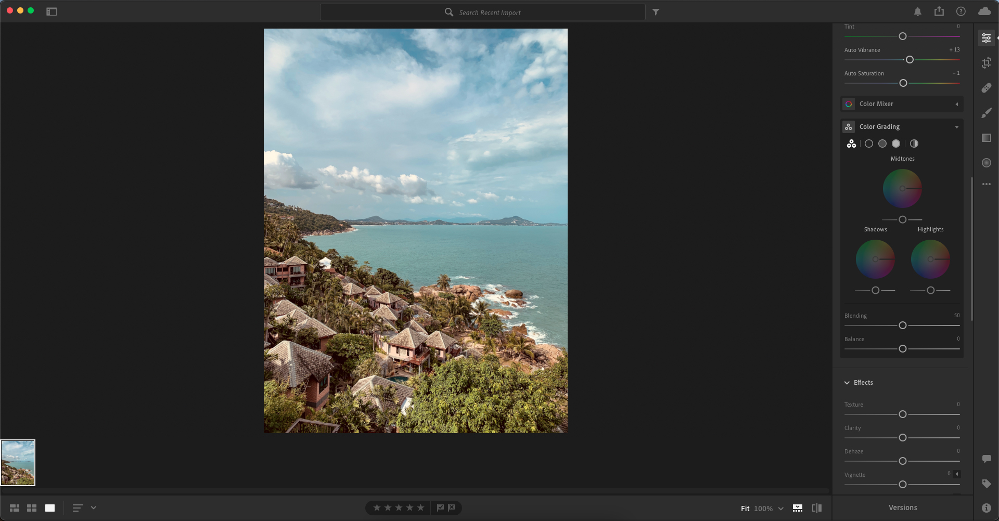This screenshot has height=521, width=999.
Task: Click the Color Grading panel icon
Action: click(x=849, y=127)
